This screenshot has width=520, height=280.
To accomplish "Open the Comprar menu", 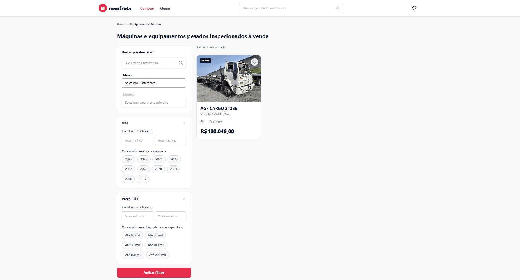I will (147, 8).
